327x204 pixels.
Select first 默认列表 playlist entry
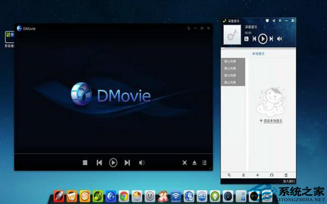[x=230, y=61]
